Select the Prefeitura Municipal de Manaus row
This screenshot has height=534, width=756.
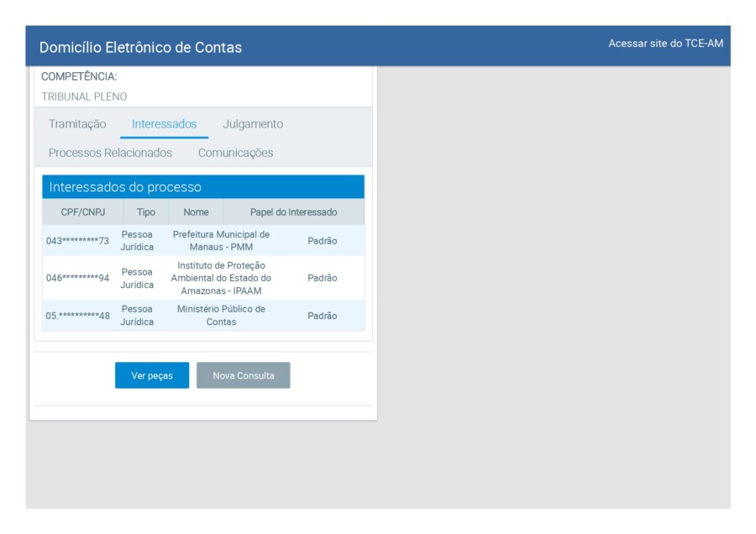[x=221, y=241]
